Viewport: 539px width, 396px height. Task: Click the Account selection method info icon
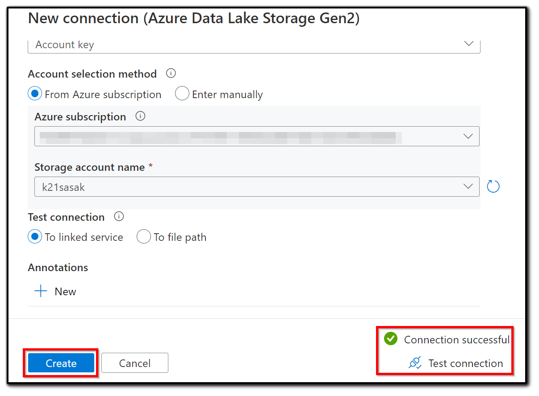pos(171,73)
